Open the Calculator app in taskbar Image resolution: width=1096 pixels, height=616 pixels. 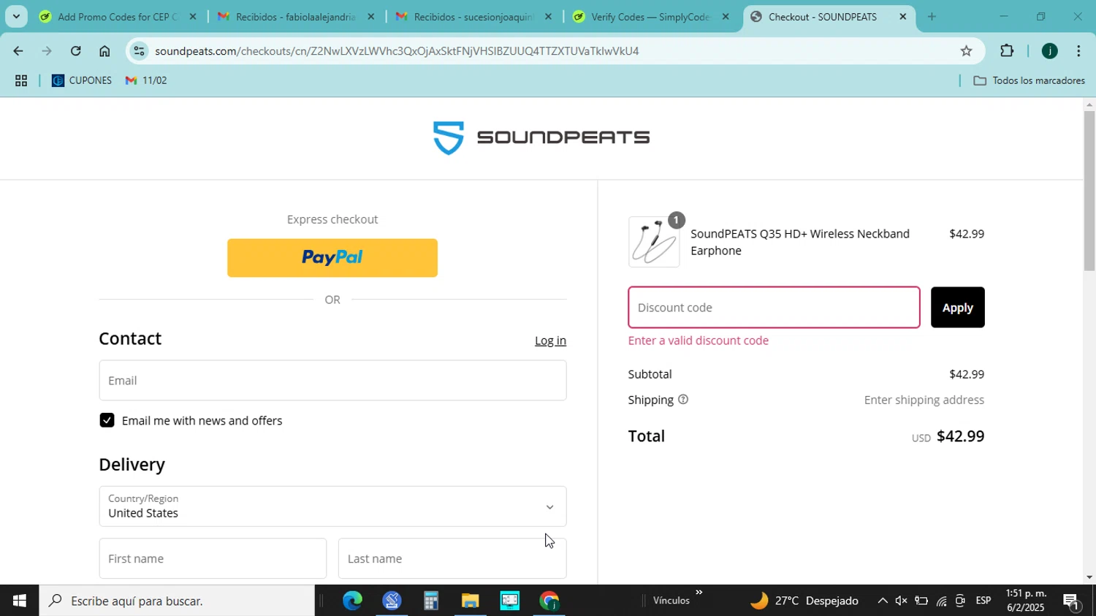[x=431, y=601]
